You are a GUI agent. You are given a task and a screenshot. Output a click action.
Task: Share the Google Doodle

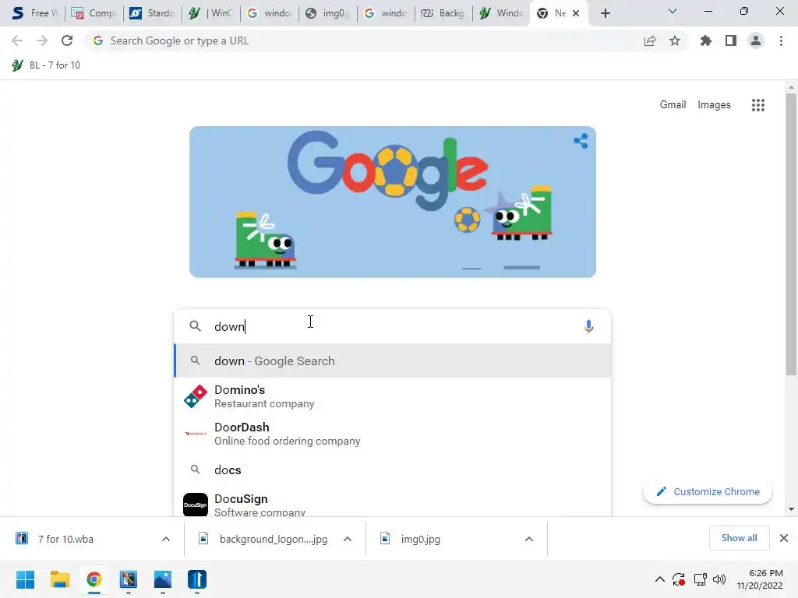[581, 141]
